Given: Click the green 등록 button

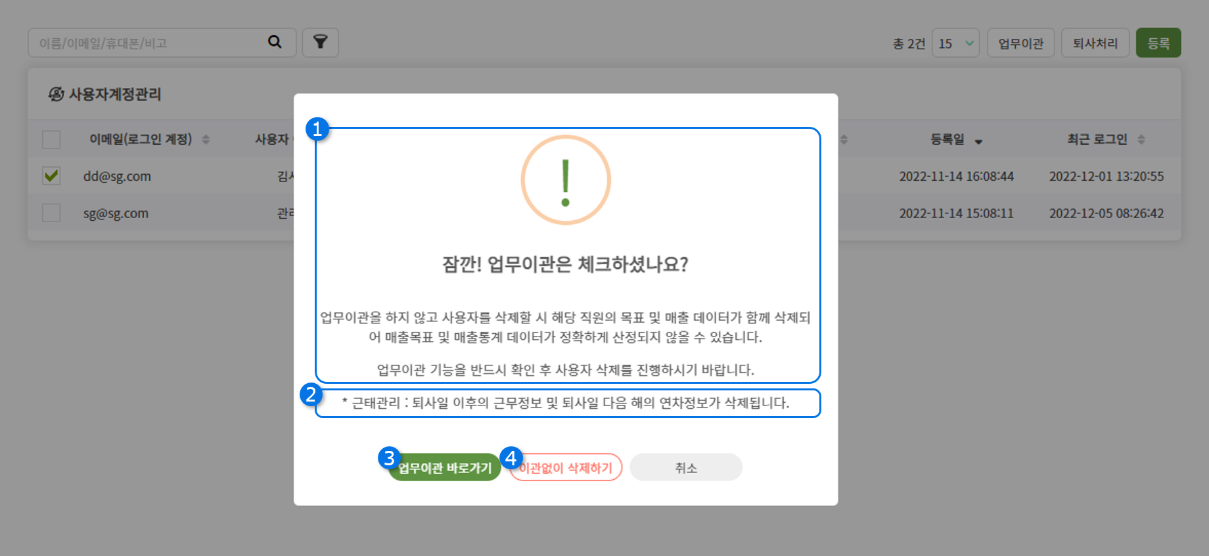Looking at the screenshot, I should pos(1158,43).
